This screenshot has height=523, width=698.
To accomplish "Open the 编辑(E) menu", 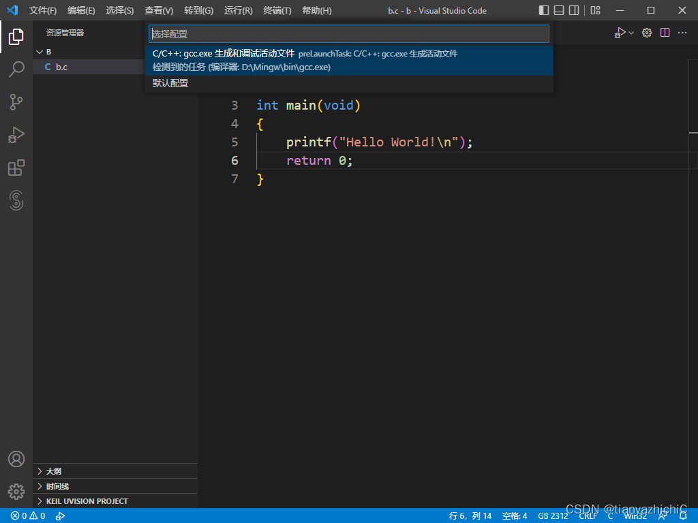I will [81, 10].
